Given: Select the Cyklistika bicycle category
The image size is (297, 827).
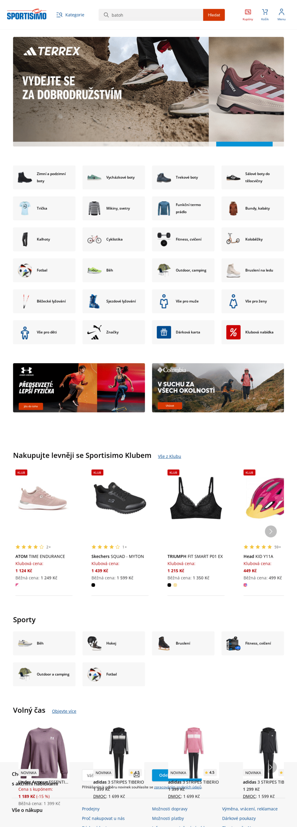Looking at the screenshot, I should tap(114, 239).
